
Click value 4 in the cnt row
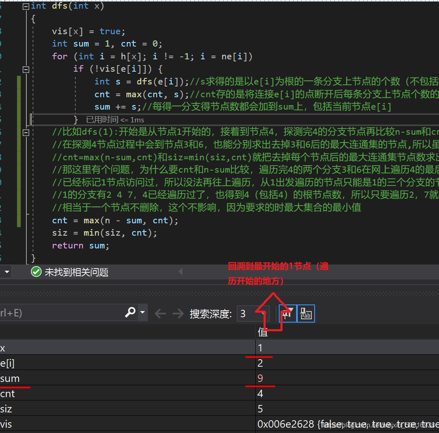(x=260, y=393)
